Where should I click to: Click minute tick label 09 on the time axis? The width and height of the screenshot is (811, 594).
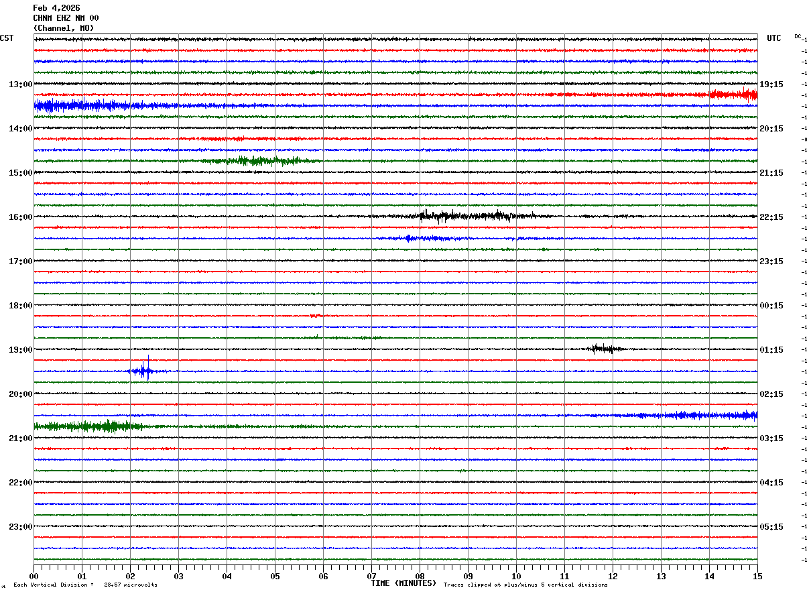pyautogui.click(x=468, y=577)
